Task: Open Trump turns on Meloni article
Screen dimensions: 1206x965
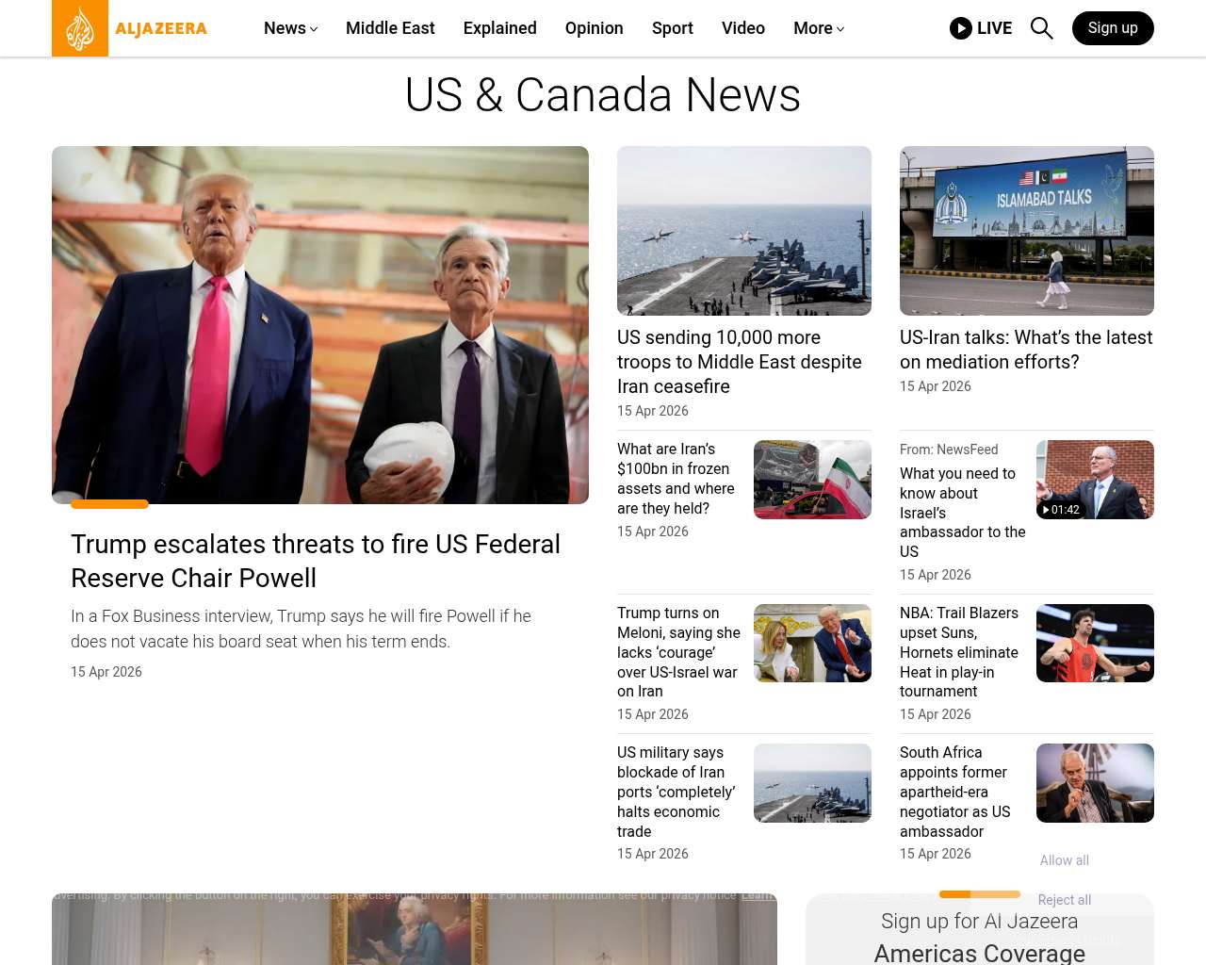Action: click(678, 652)
